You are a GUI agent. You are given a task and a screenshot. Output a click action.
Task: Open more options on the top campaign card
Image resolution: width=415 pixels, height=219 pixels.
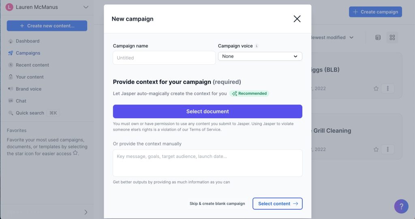coord(388,88)
